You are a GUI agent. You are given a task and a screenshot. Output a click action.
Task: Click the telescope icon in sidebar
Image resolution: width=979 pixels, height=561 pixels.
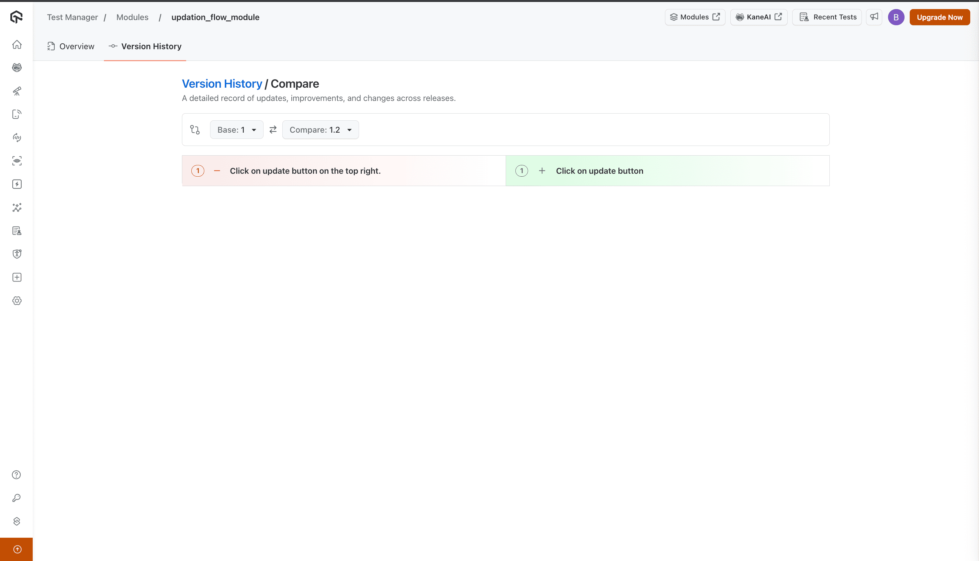pos(17,91)
